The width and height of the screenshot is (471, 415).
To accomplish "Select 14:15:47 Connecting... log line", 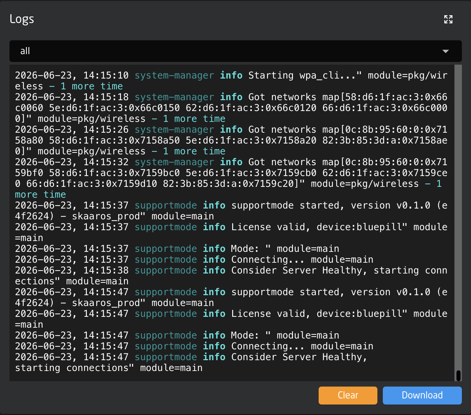I will point(194,346).
